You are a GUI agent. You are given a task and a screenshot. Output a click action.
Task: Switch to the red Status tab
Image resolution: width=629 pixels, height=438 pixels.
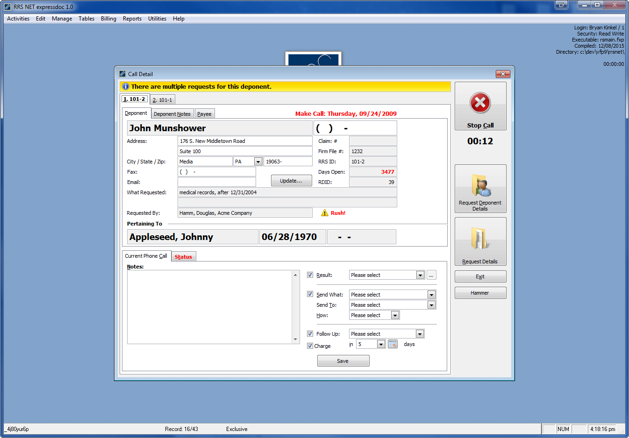point(183,257)
